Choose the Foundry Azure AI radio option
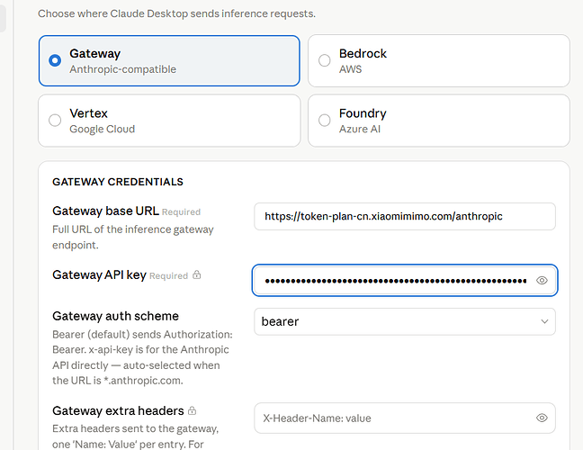The image size is (583, 450). click(324, 120)
